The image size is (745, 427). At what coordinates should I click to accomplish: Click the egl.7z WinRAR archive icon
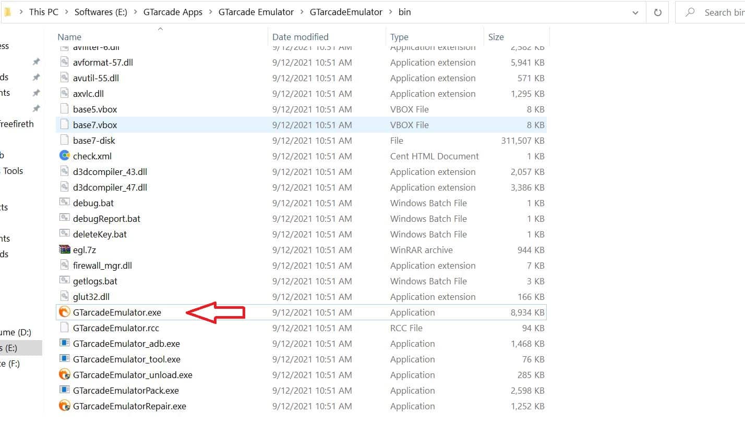click(65, 250)
